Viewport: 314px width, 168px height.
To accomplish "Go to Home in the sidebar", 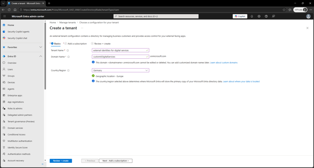I will click(11, 25).
